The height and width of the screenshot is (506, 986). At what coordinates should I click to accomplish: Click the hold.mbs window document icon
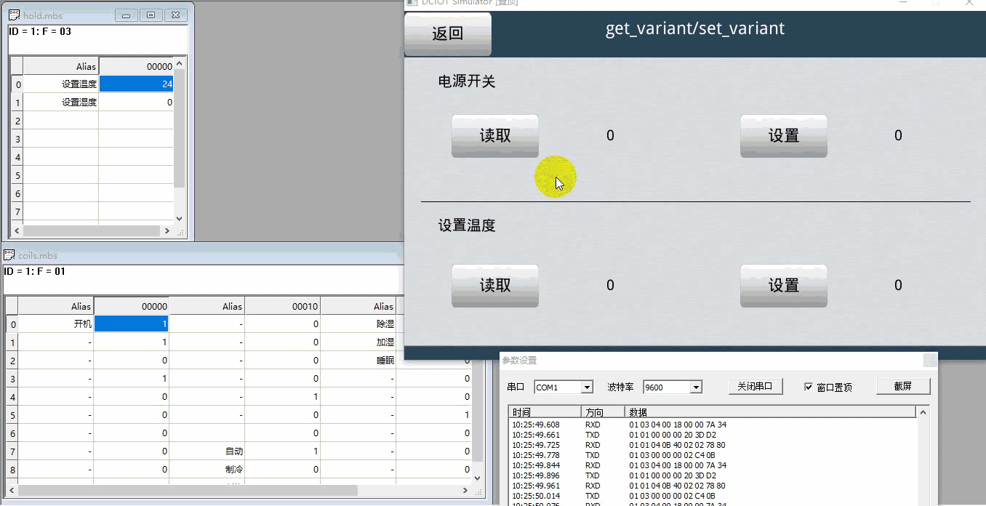[x=14, y=15]
